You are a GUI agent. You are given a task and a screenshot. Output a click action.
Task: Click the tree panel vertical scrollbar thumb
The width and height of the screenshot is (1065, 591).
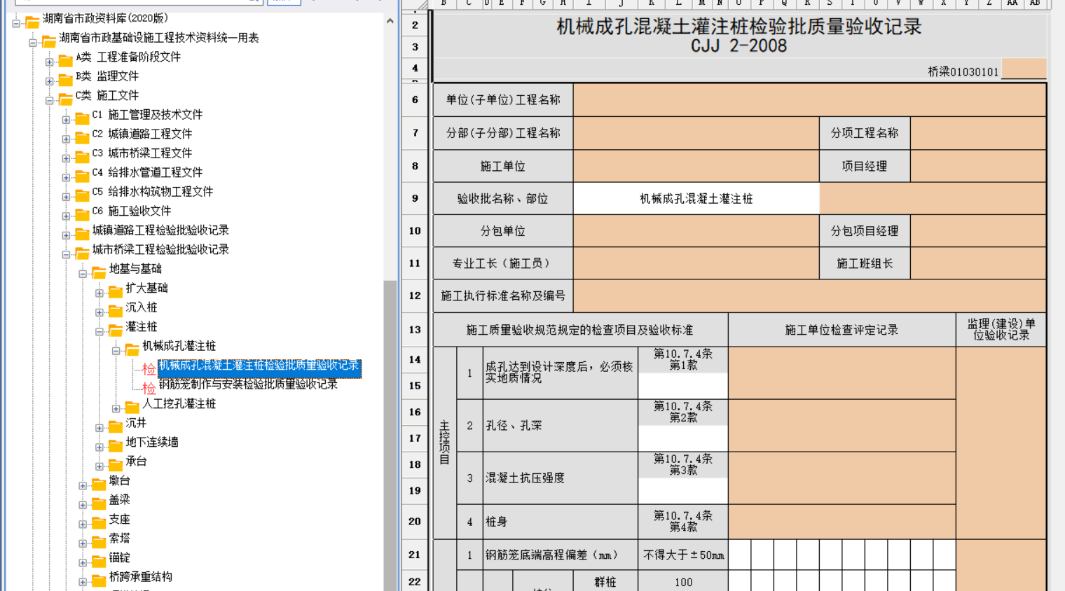click(x=390, y=434)
